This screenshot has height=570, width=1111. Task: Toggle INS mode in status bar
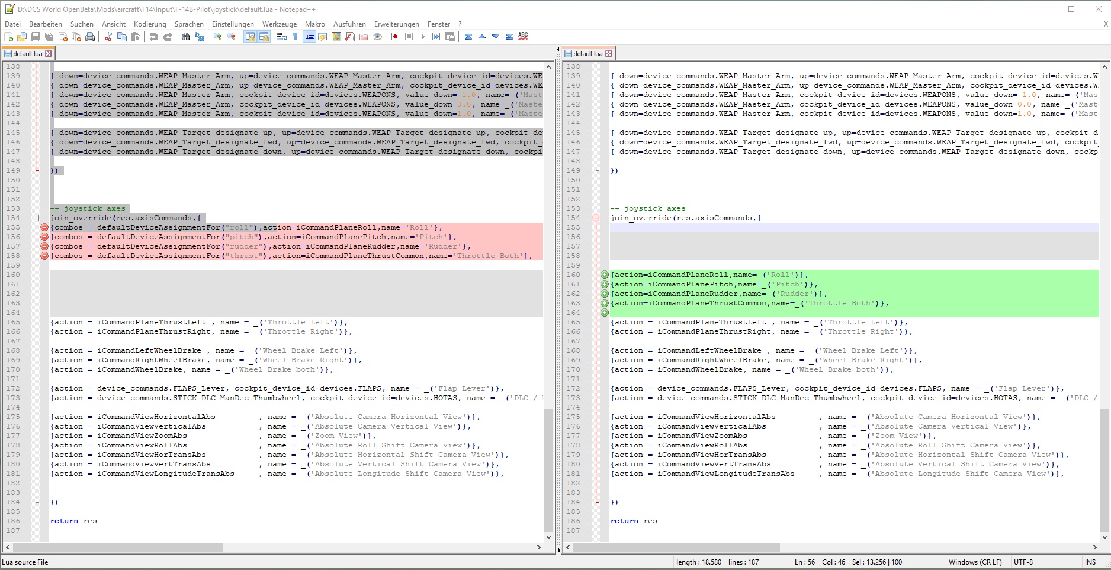[1090, 562]
